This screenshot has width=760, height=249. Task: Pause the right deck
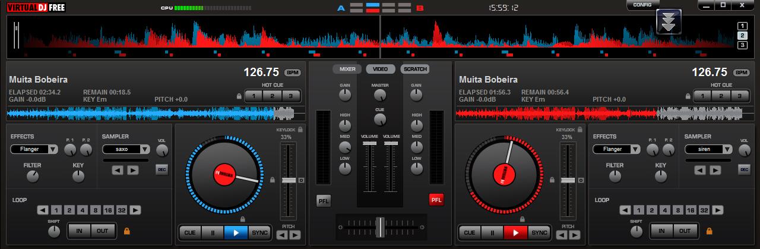tap(492, 232)
